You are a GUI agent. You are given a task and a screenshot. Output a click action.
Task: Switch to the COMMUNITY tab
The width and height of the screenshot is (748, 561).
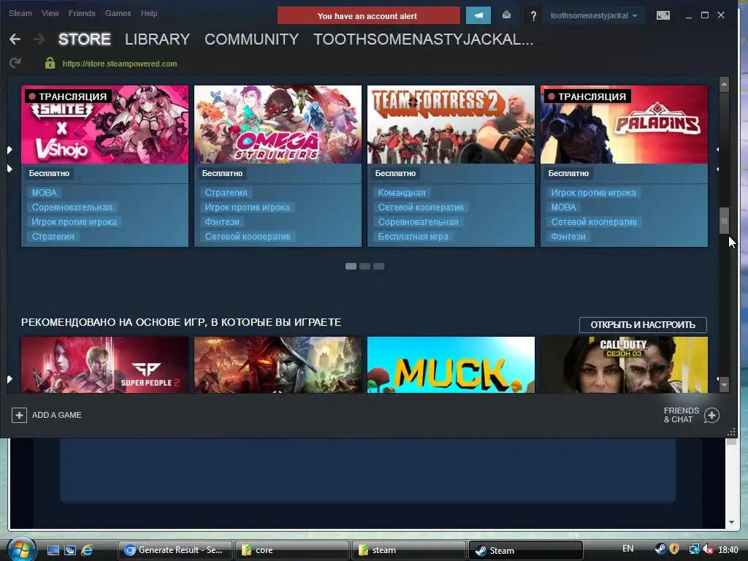tap(251, 39)
